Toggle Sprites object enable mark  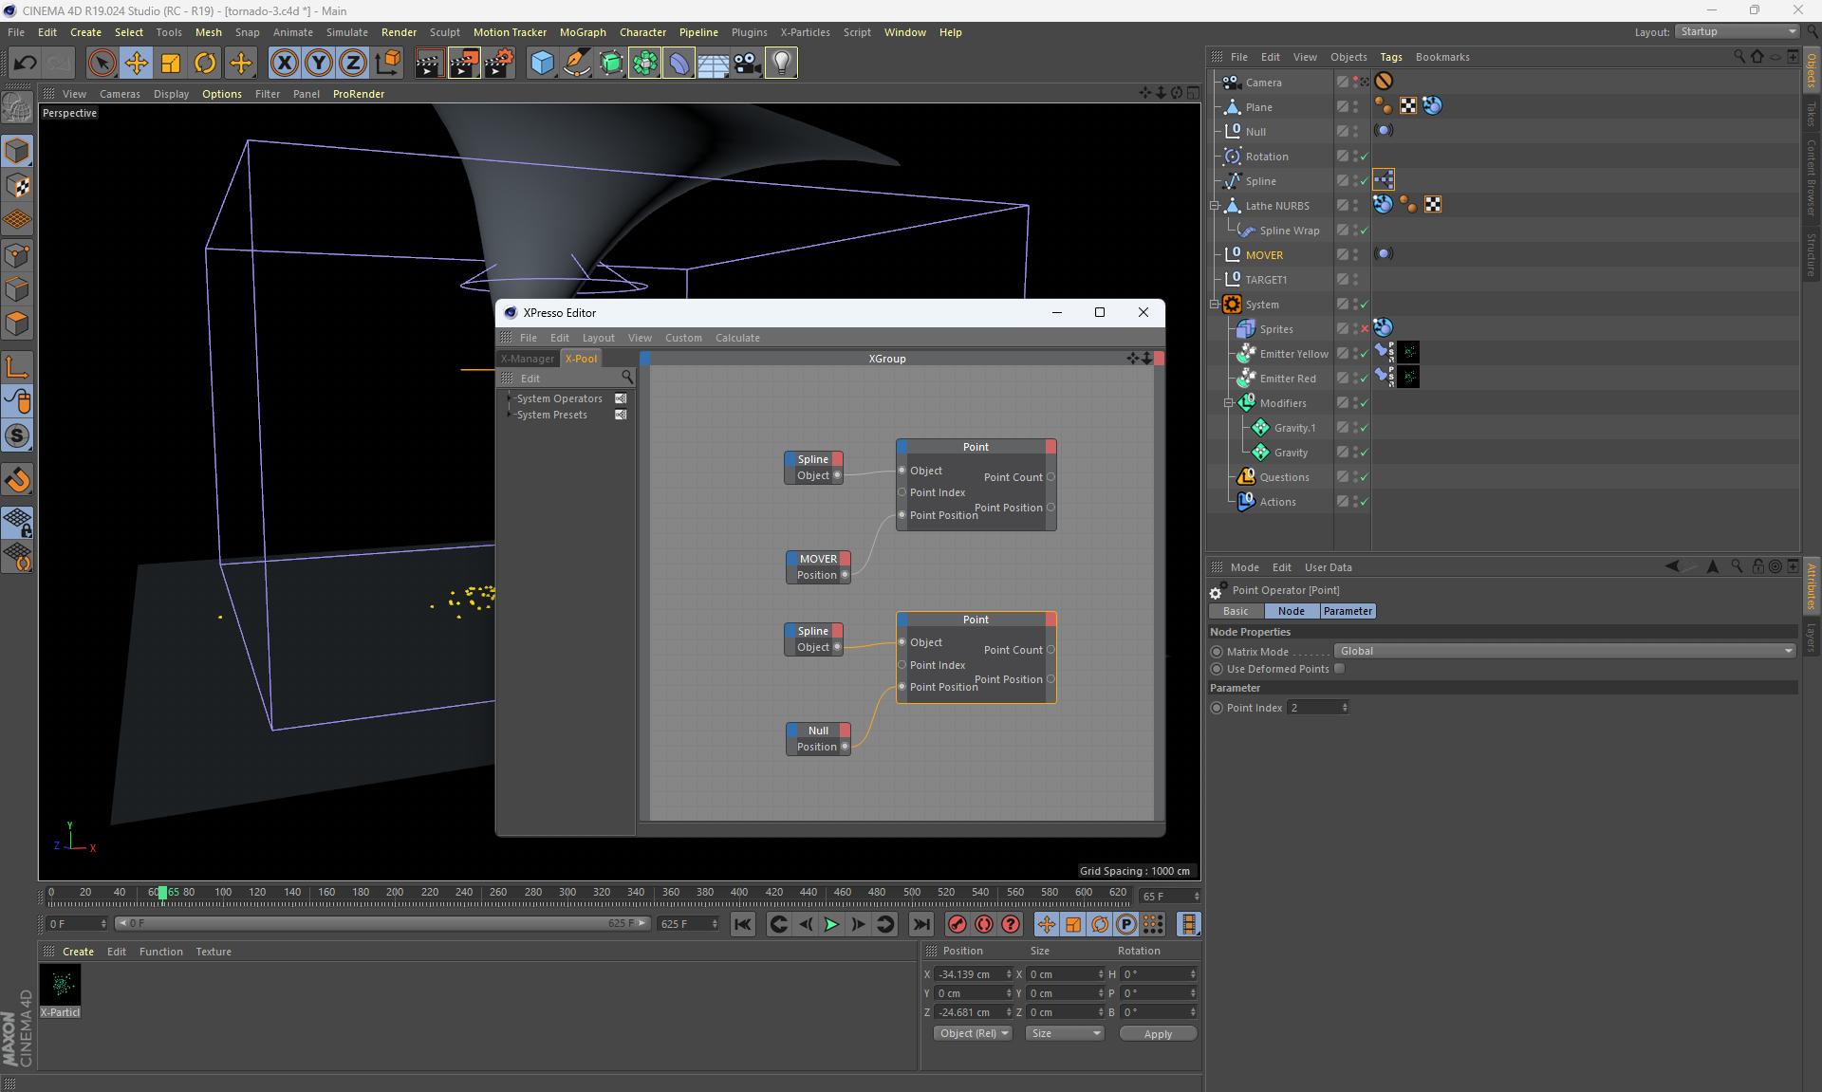point(1365,329)
